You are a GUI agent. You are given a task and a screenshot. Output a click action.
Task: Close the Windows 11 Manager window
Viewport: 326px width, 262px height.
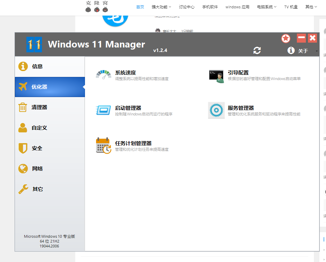pyautogui.click(x=312, y=38)
